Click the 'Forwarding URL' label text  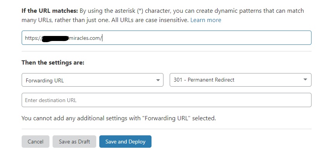tap(45, 80)
